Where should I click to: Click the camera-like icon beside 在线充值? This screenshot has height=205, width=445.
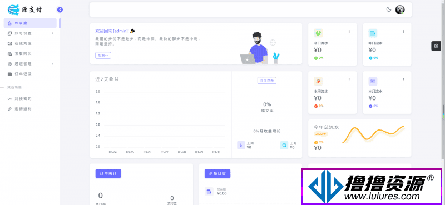(9, 43)
